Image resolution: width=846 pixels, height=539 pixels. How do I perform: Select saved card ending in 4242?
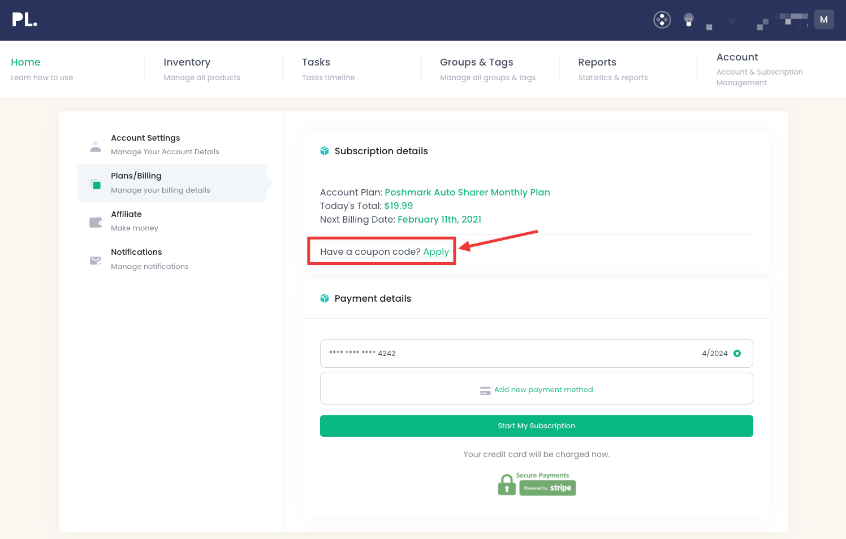[536, 354]
